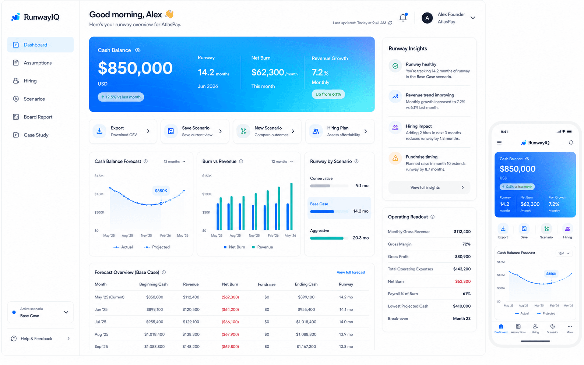Toggle Revenue series in chart legend

click(263, 247)
